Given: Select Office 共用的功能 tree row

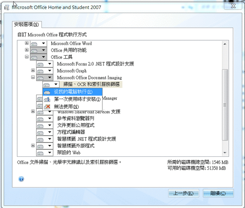Looking at the screenshot, I should pyautogui.click(x=69, y=50).
